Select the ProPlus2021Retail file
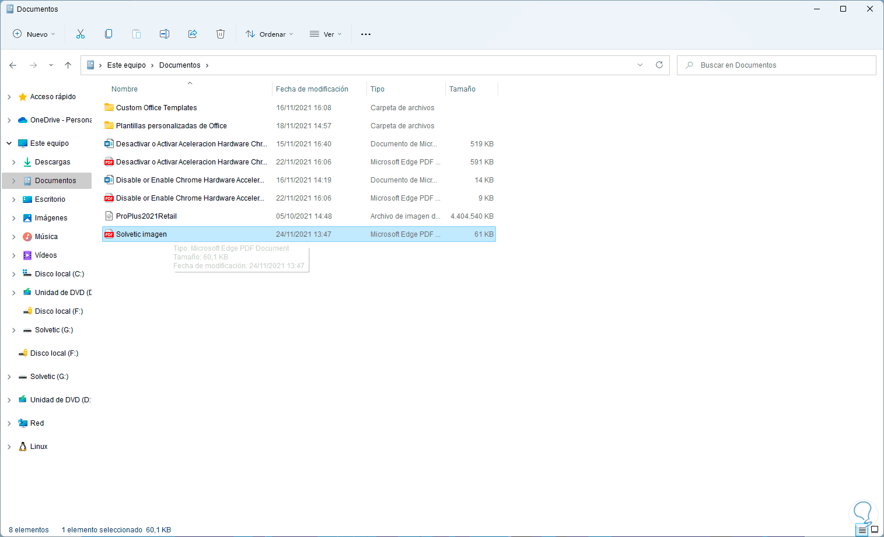 146,216
